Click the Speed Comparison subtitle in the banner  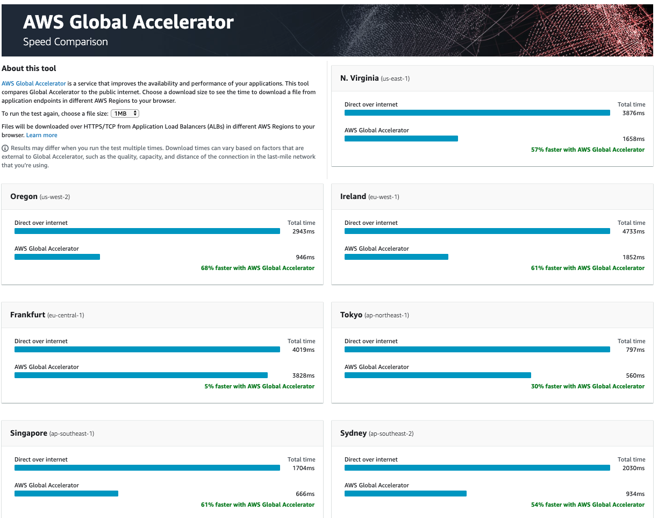tap(65, 41)
